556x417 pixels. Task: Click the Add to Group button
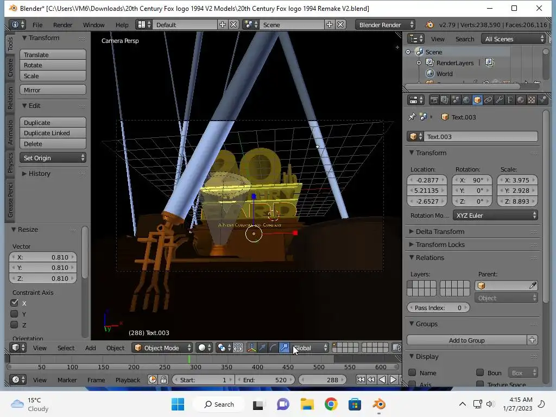point(466,340)
